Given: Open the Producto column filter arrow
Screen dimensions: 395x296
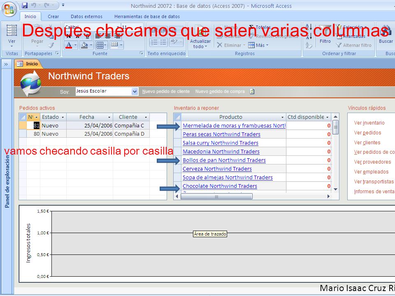Looking at the screenshot, I should point(282,117).
